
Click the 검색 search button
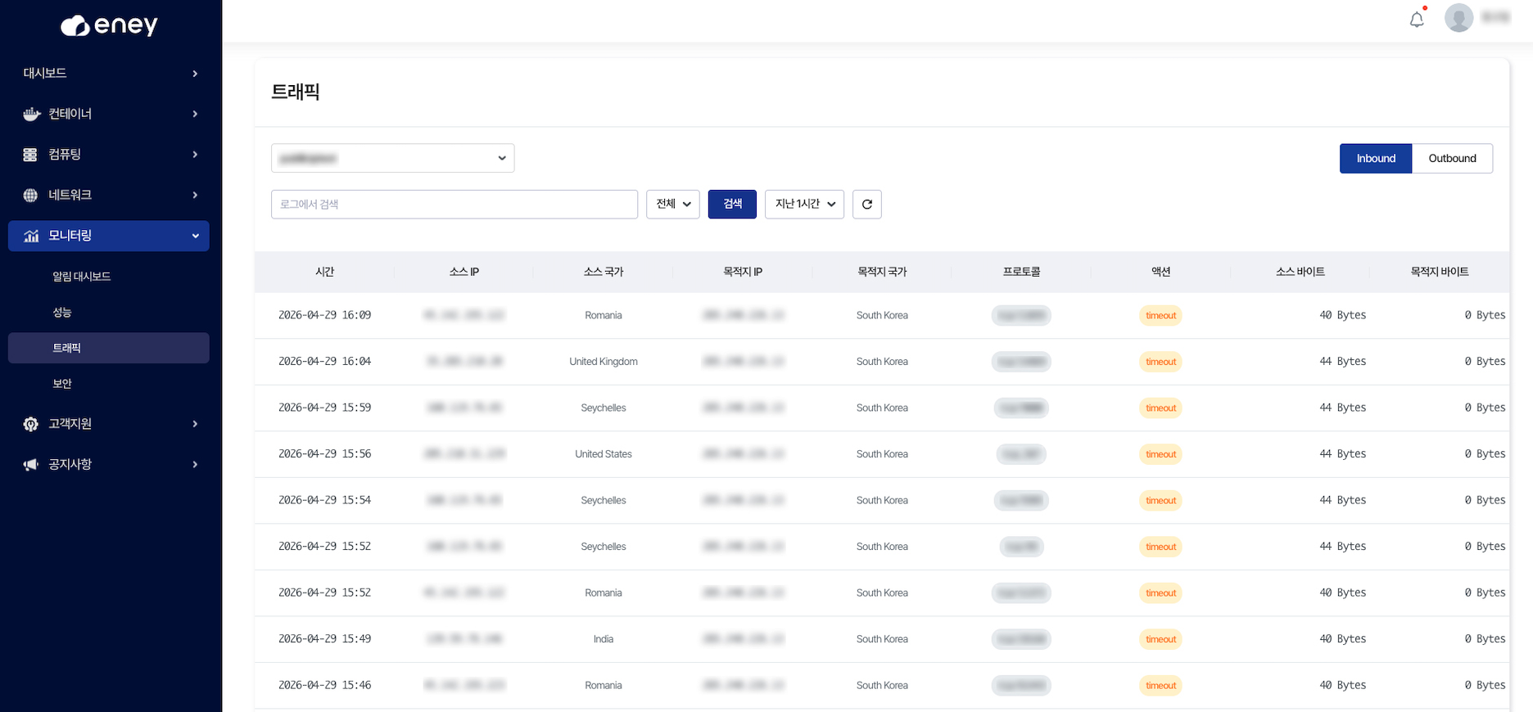pyautogui.click(x=732, y=204)
